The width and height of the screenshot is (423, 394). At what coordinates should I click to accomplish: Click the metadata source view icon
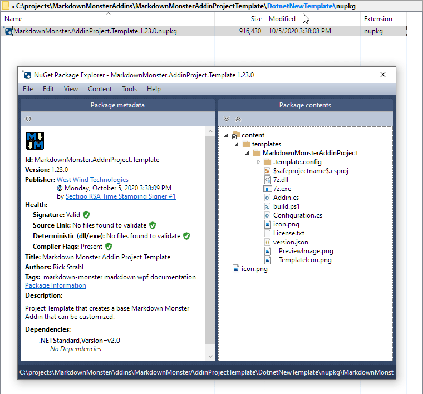pos(28,119)
